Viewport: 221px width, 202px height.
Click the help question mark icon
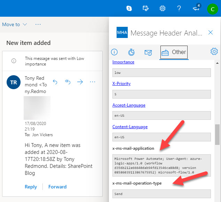click(179, 8)
